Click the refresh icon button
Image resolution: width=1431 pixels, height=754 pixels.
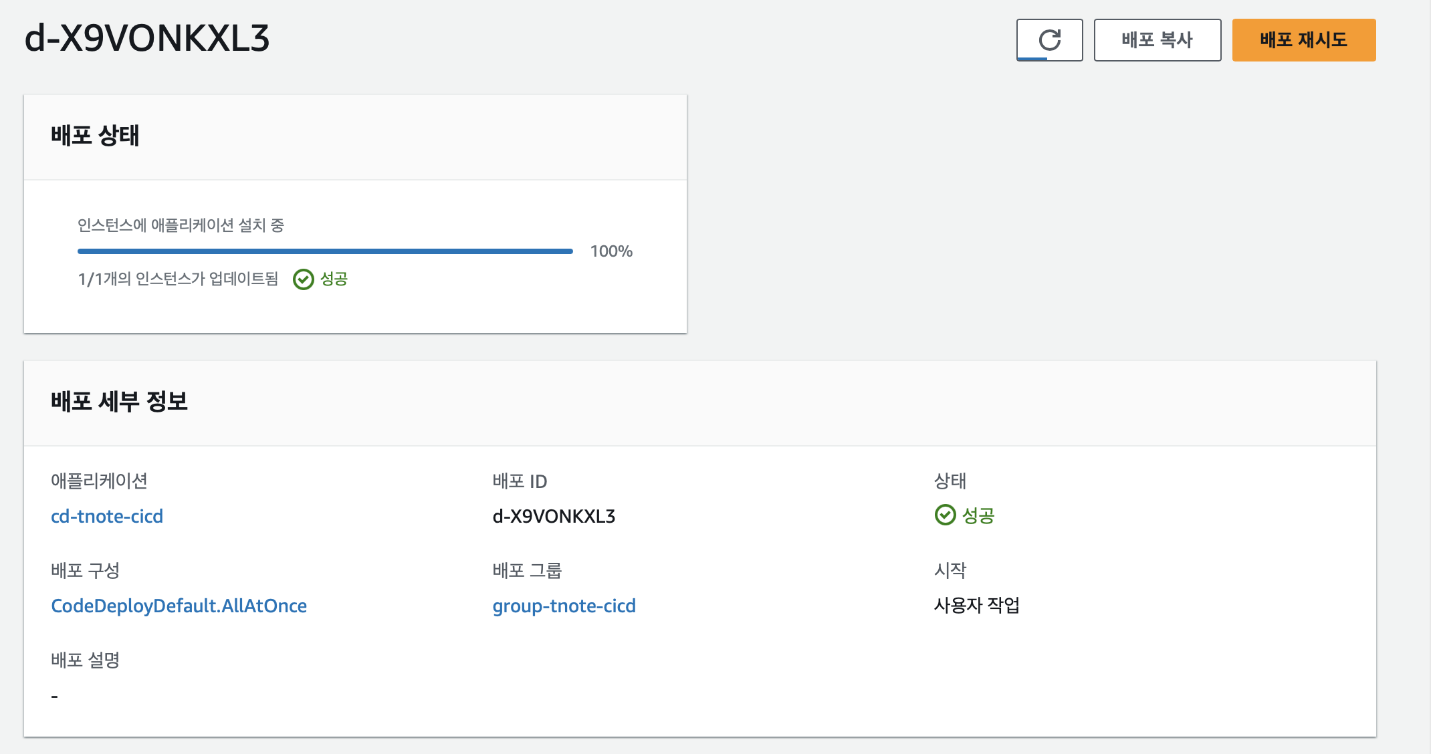pos(1049,40)
